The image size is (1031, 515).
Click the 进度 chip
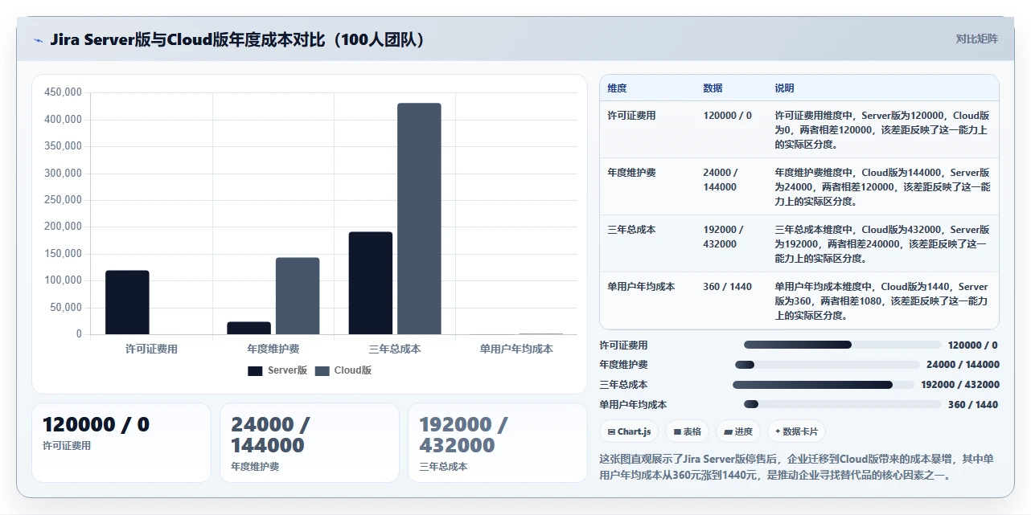tap(738, 431)
